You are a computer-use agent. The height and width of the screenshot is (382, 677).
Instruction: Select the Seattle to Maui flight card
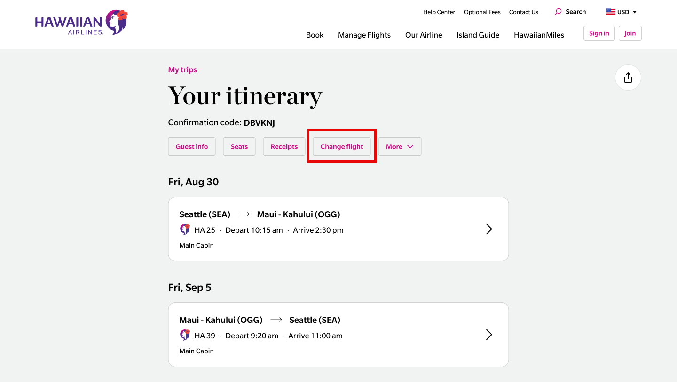[x=329, y=229]
